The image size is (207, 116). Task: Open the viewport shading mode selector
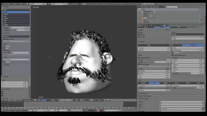point(36,100)
